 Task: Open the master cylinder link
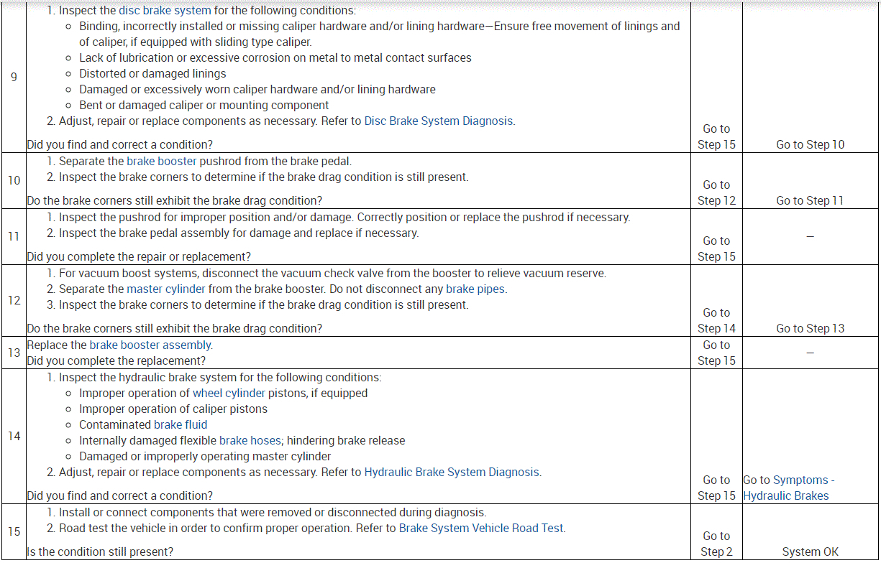[x=165, y=289]
